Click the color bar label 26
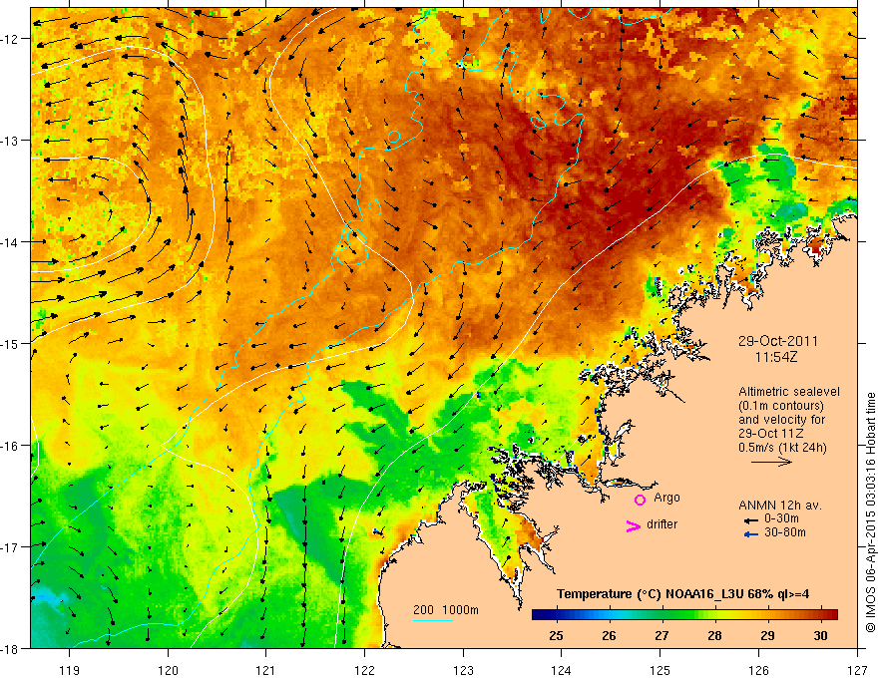 tap(609, 635)
